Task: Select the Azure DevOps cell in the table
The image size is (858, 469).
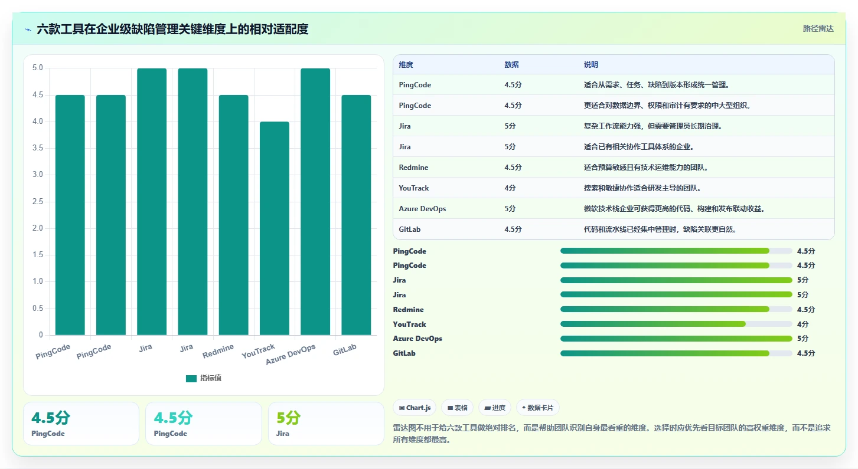Action: [x=422, y=209]
